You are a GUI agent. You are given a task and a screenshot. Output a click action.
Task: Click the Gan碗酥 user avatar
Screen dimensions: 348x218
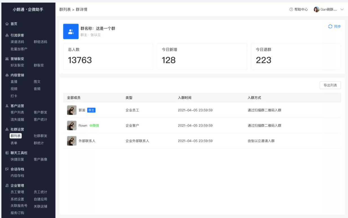point(316,10)
